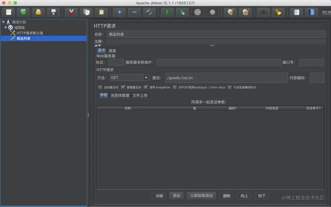
Task: Collapse the 线程组 tree node
Action: pyautogui.click(x=6, y=28)
